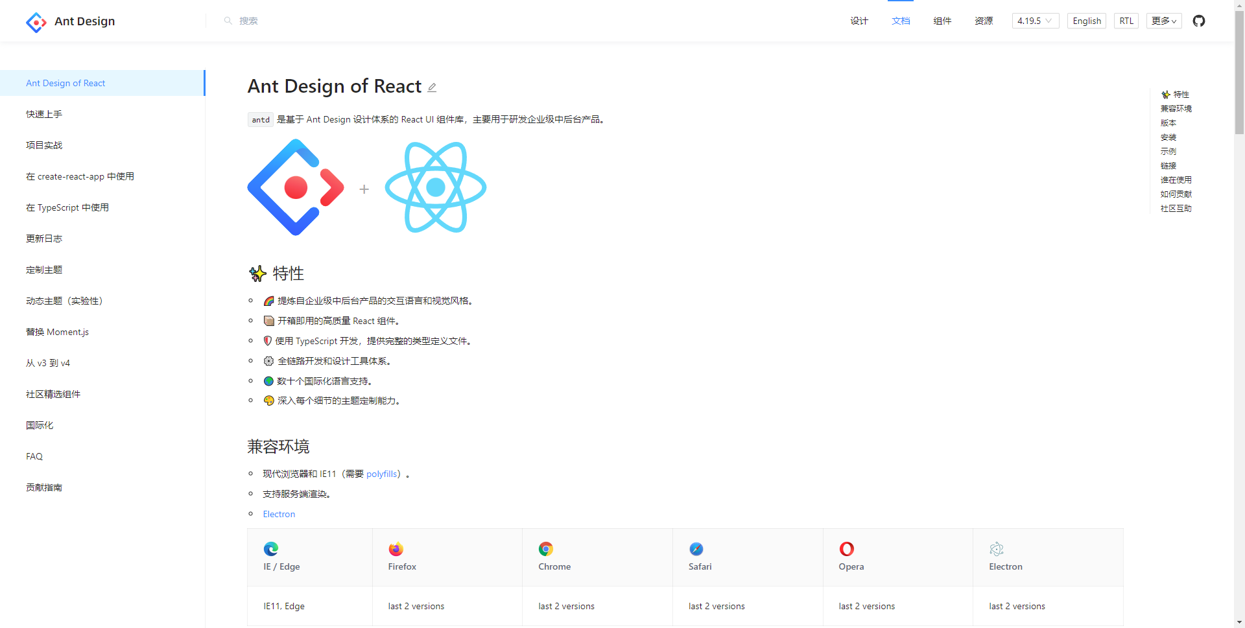
Task: Click the sparkle icon next to 特性 heading
Action: tap(257, 273)
